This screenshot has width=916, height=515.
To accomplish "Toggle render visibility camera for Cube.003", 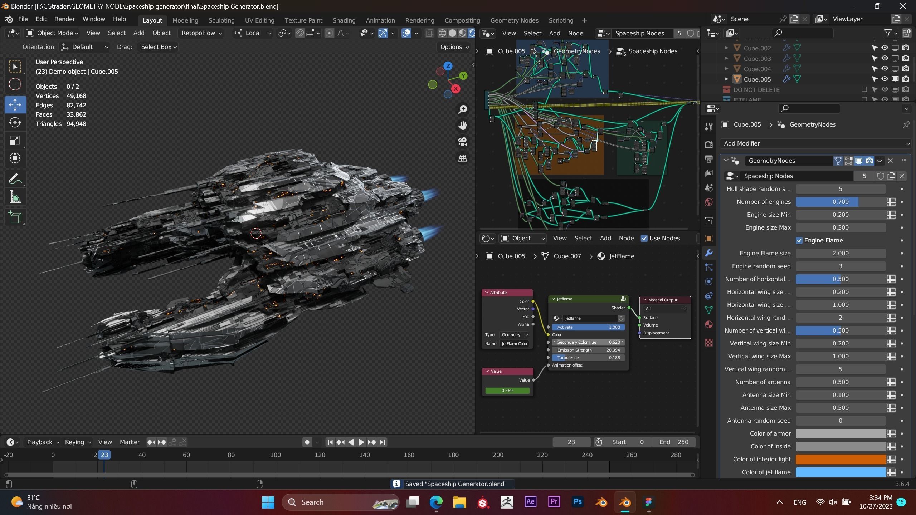I will tap(906, 58).
